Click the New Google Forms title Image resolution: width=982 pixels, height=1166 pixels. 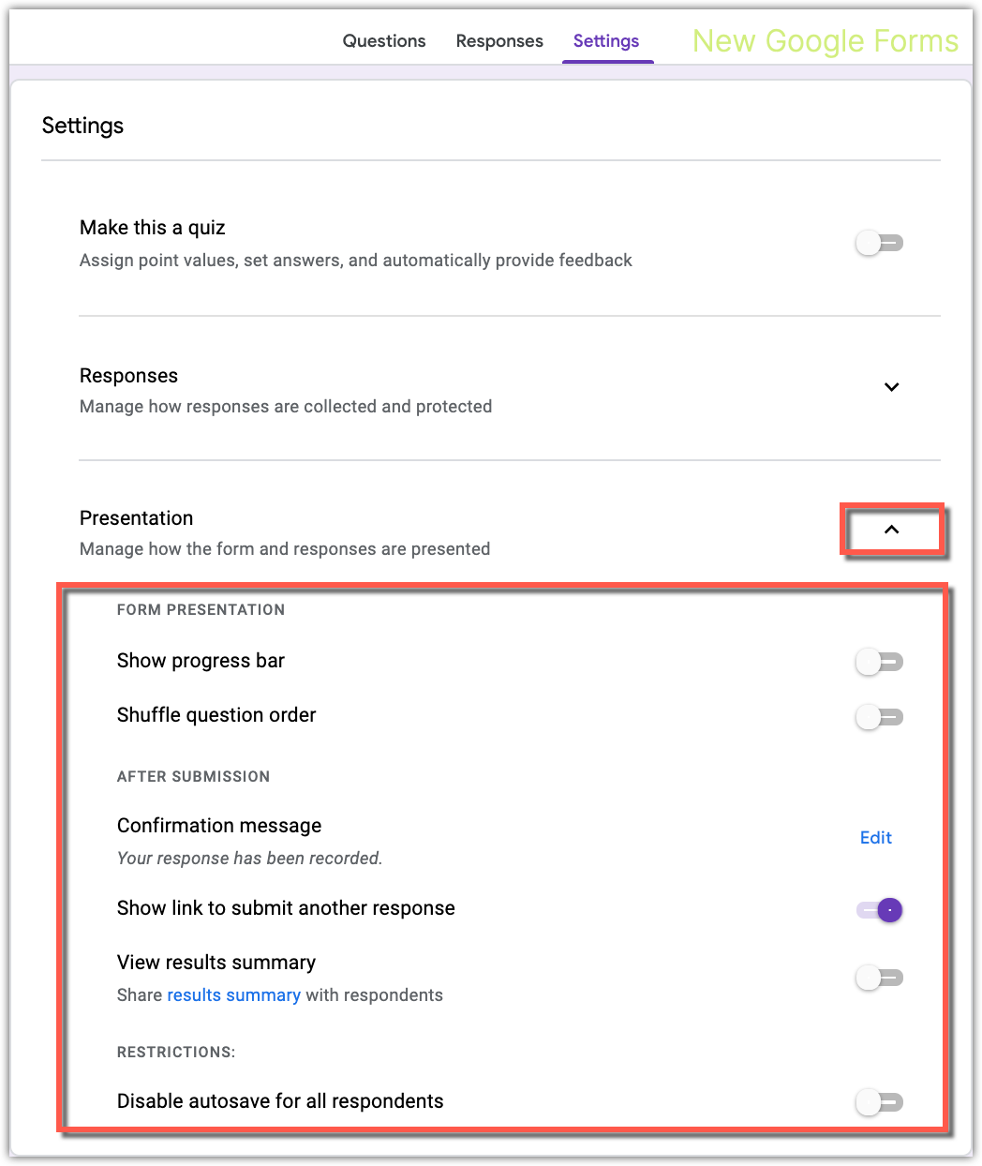pos(824,40)
